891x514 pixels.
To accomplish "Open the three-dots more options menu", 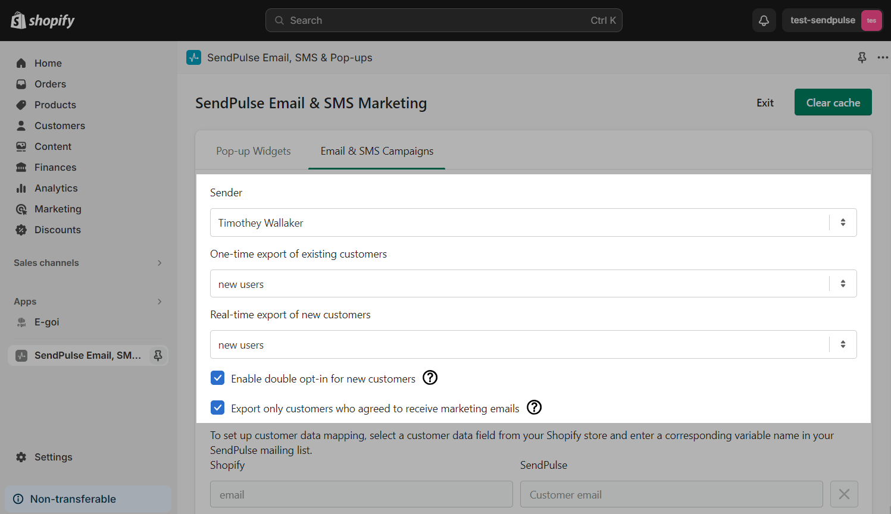I will [882, 58].
